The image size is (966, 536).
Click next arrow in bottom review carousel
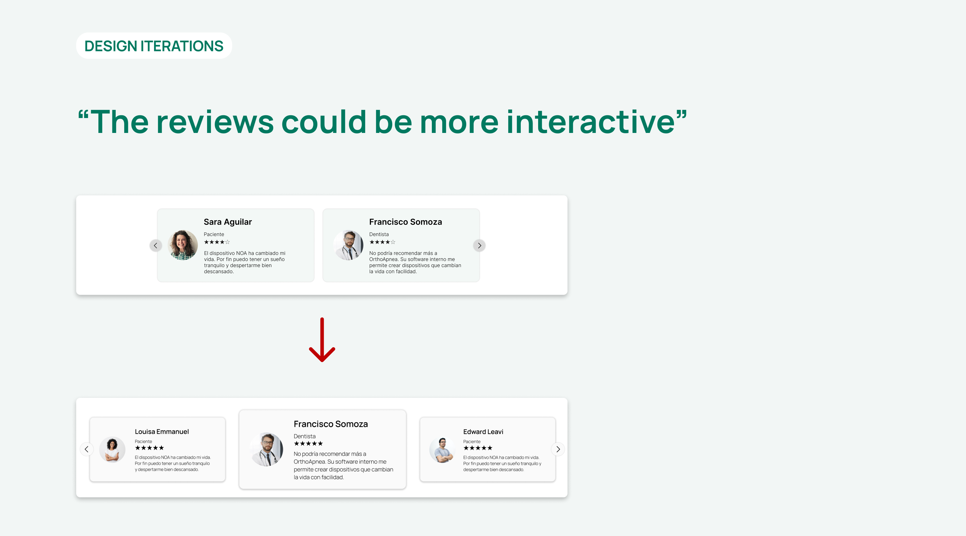pos(558,449)
